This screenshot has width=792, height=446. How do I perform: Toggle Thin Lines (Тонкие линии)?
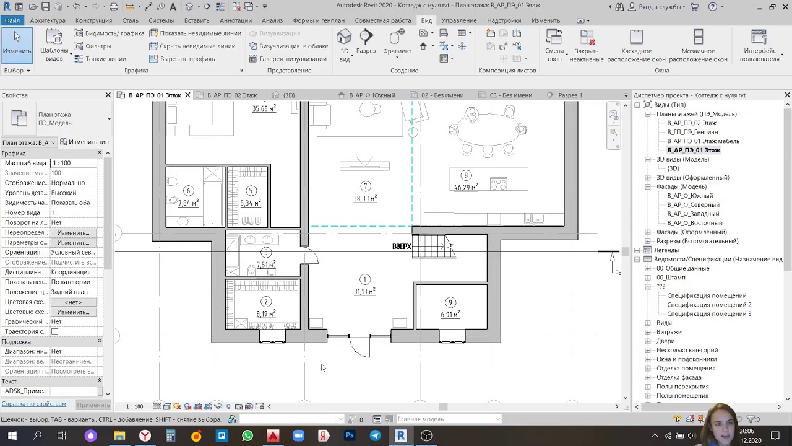100,59
